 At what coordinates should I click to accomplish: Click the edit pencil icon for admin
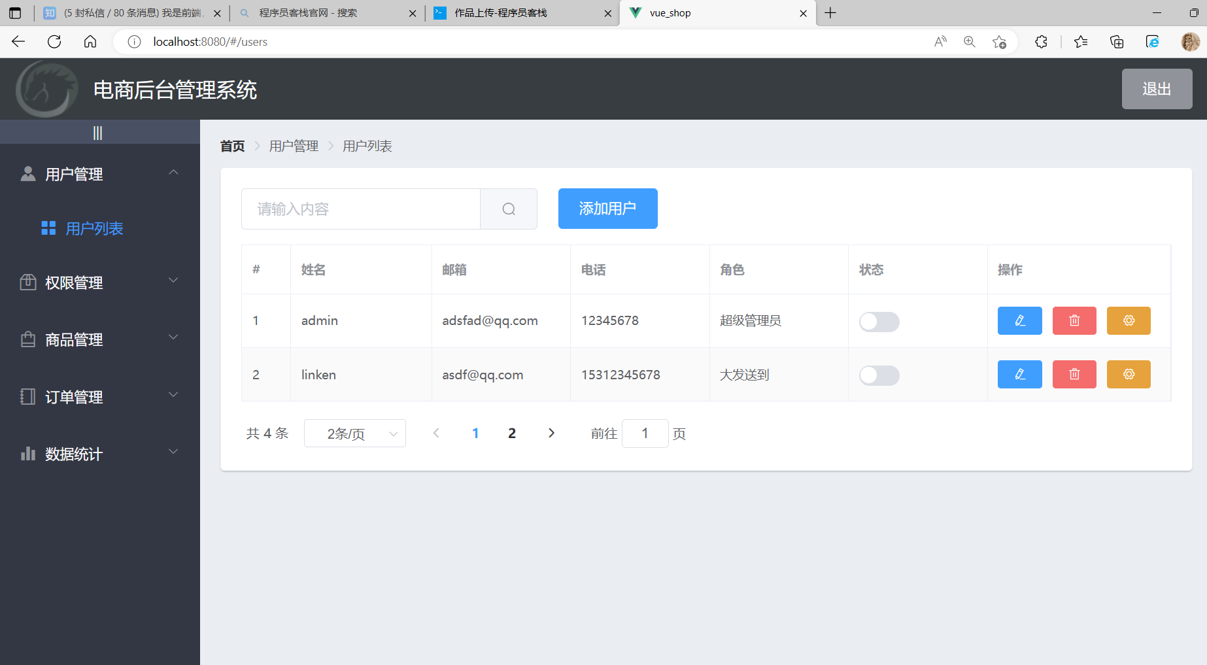[x=1019, y=320]
